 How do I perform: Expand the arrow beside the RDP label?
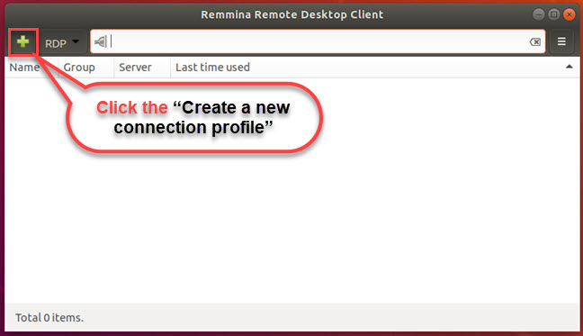tap(76, 41)
